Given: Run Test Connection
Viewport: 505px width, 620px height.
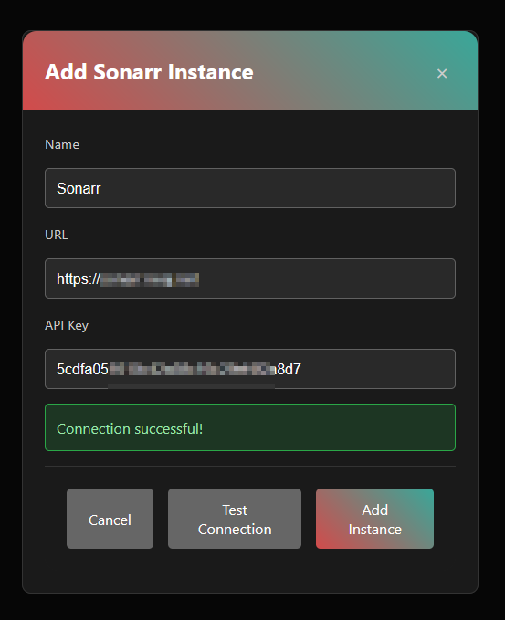Looking at the screenshot, I should click(x=235, y=519).
